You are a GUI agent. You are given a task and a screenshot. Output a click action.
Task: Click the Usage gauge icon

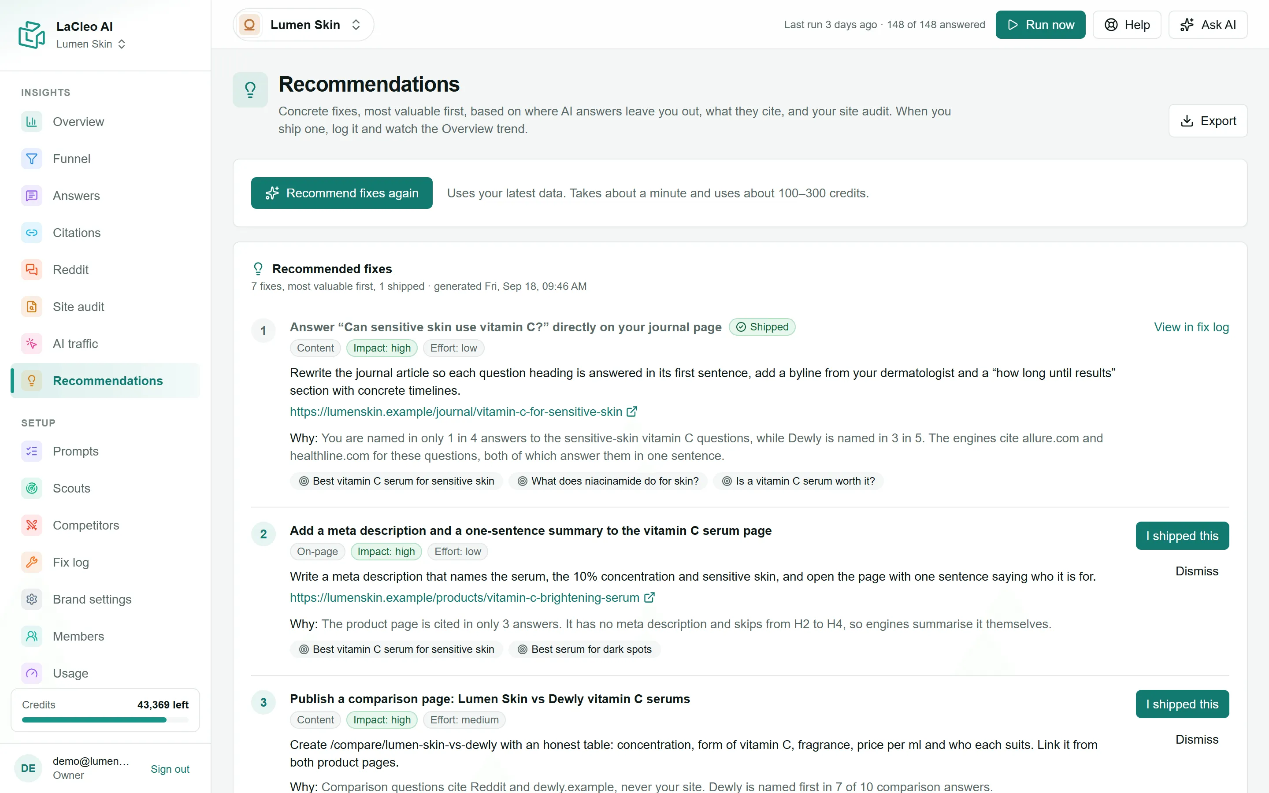31,673
